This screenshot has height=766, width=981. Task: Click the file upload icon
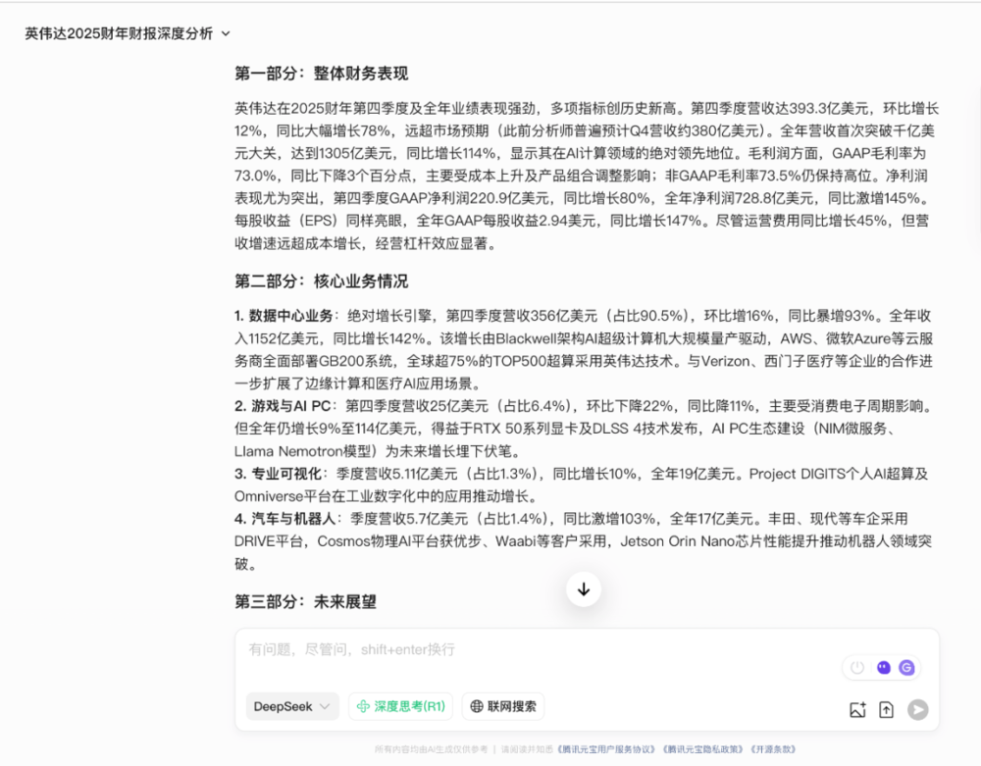point(887,710)
